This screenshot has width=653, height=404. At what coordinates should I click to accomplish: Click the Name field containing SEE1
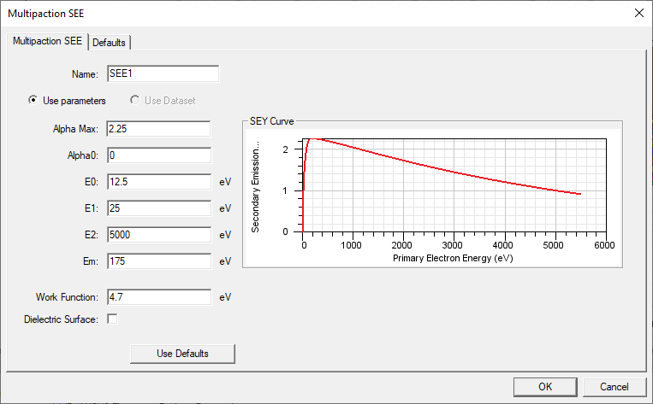tap(163, 73)
